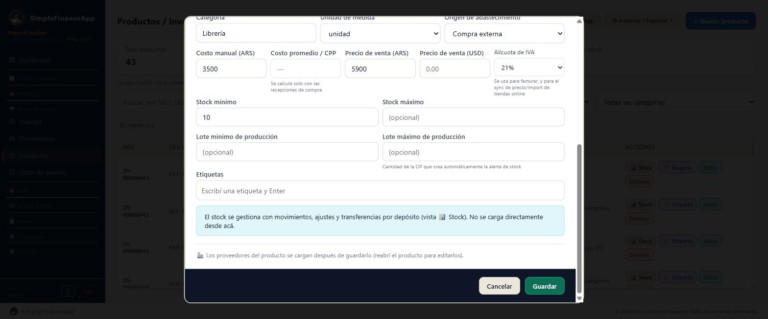The width and height of the screenshot is (768, 319).
Task: Select Productos in the sidebar
Action: click(x=51, y=156)
